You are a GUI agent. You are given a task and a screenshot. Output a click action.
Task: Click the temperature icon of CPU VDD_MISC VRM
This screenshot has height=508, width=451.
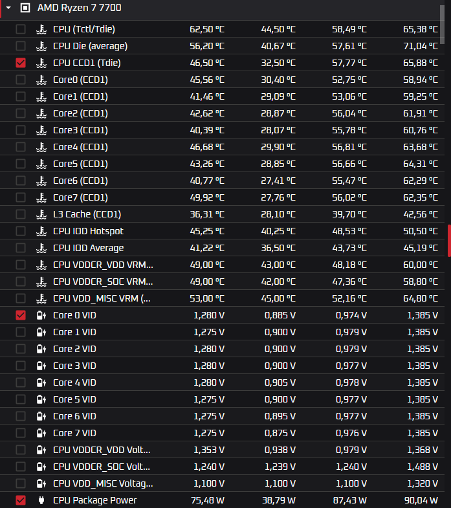coord(41,298)
